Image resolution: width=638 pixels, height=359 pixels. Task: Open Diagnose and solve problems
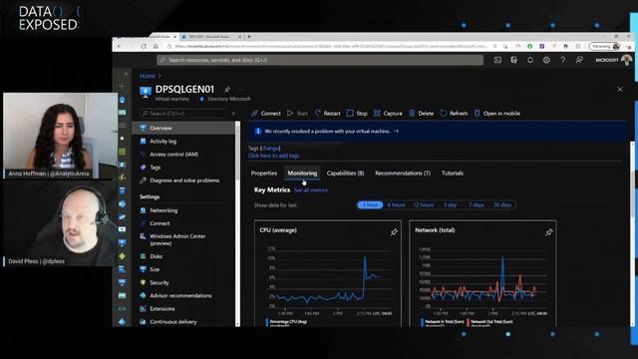coord(183,180)
